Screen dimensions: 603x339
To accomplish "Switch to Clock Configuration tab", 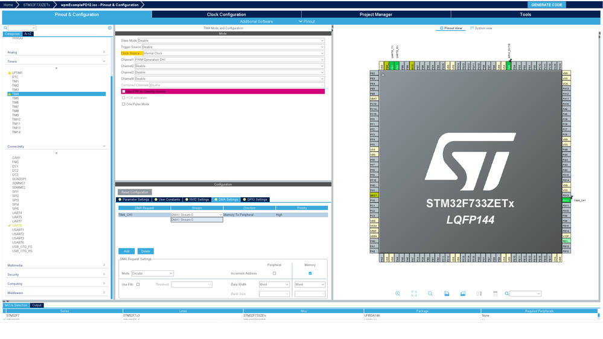I will [226, 14].
